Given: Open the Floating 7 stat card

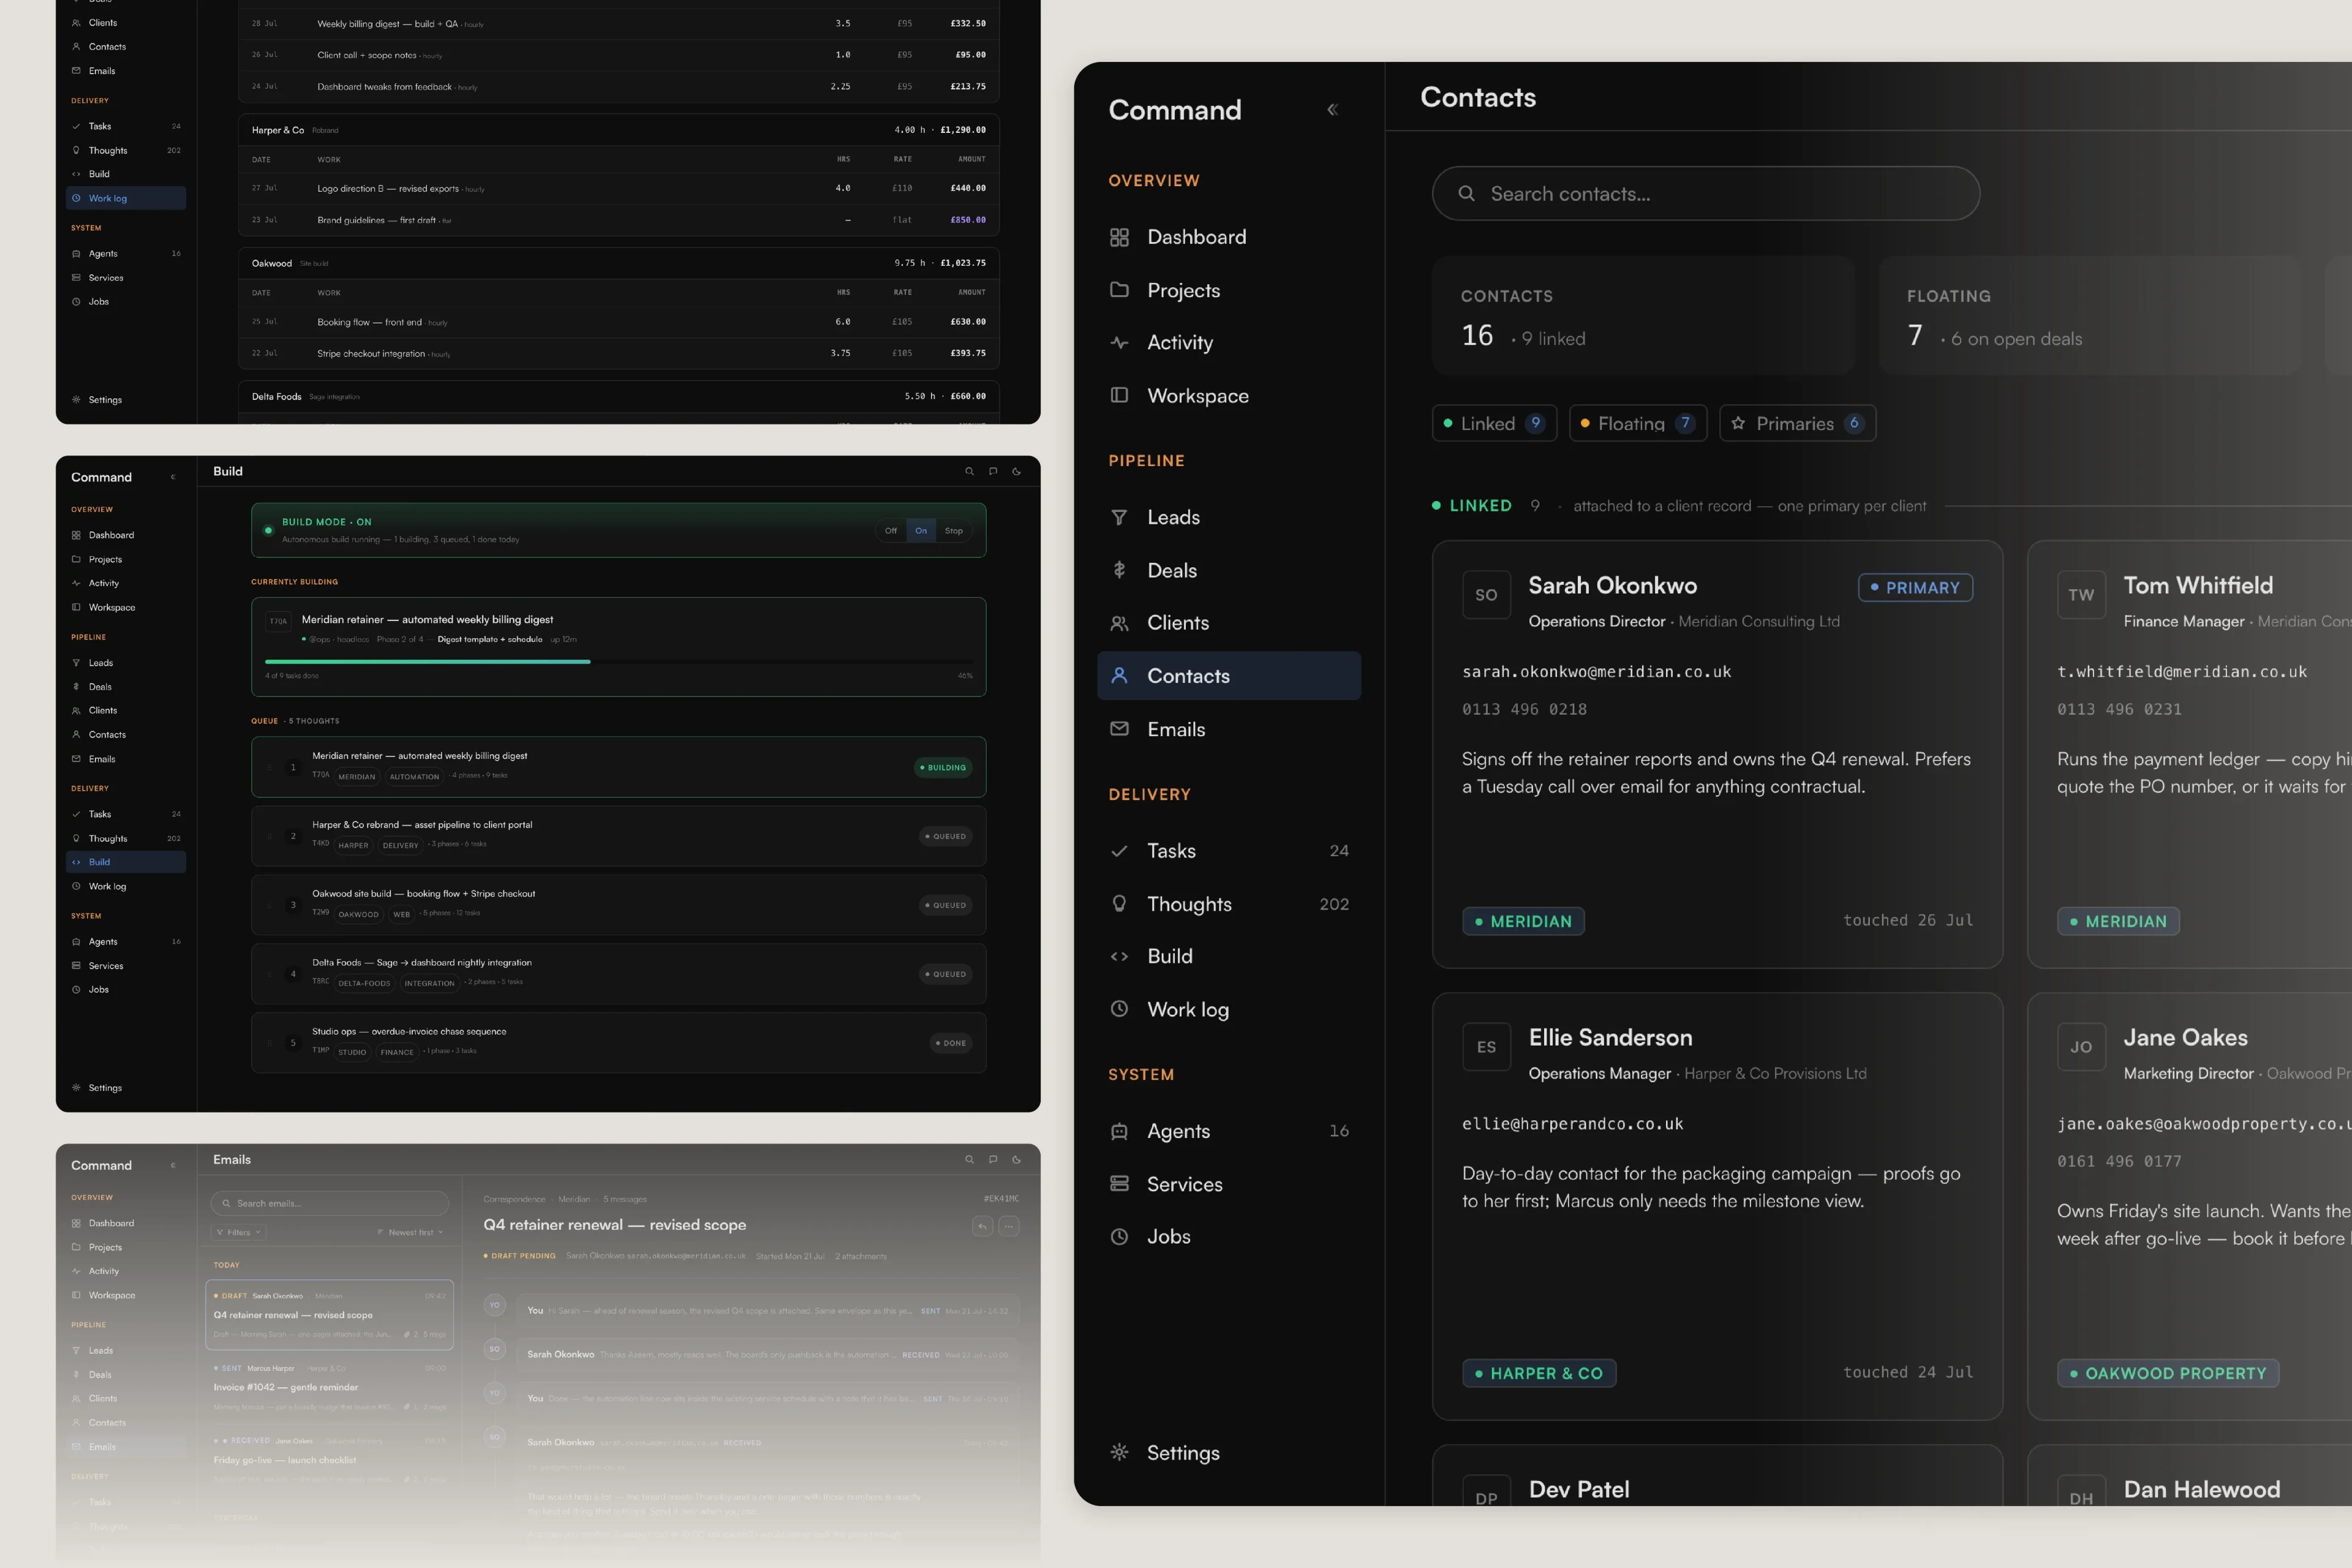Looking at the screenshot, I should (x=2090, y=316).
